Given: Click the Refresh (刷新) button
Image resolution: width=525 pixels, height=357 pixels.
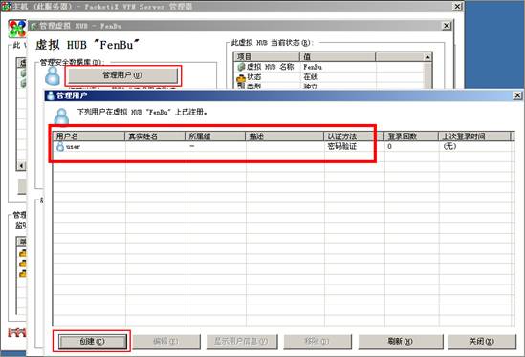Looking at the screenshot, I should point(401,342).
